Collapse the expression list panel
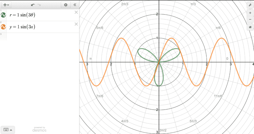254x134 pixels. coord(75,5)
